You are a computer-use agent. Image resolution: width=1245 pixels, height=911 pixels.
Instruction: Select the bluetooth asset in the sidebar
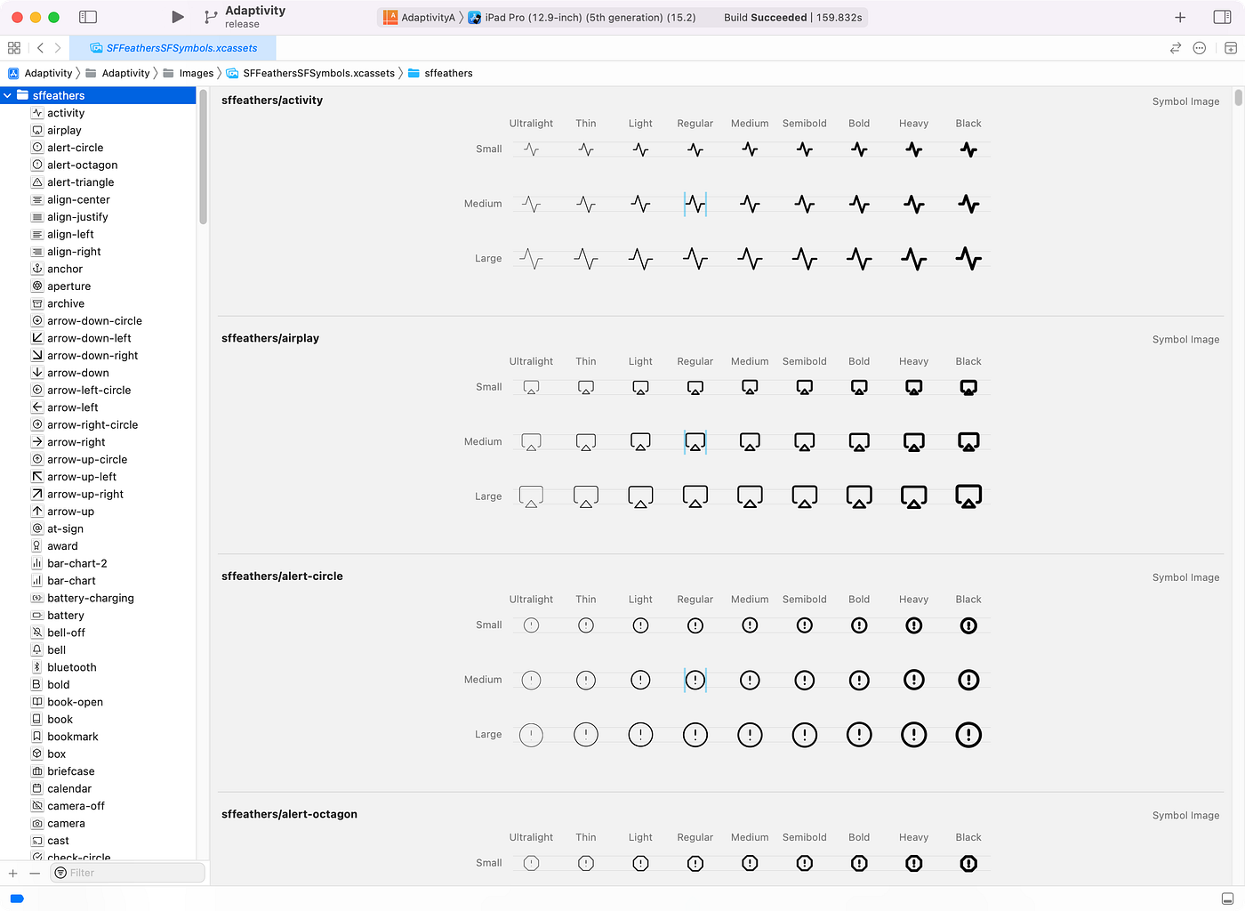click(x=70, y=666)
